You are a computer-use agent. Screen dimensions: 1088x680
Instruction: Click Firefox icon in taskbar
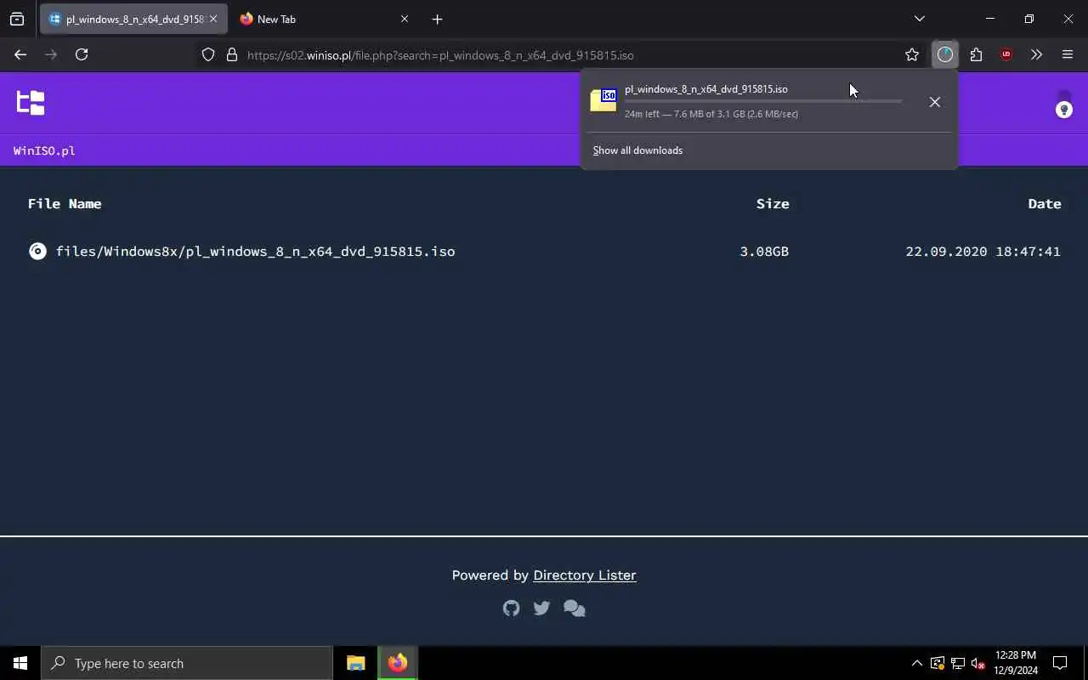(398, 663)
